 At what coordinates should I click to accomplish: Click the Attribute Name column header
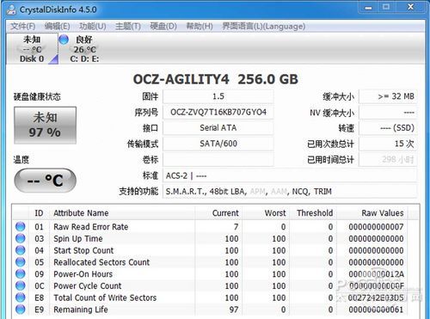tap(122, 213)
